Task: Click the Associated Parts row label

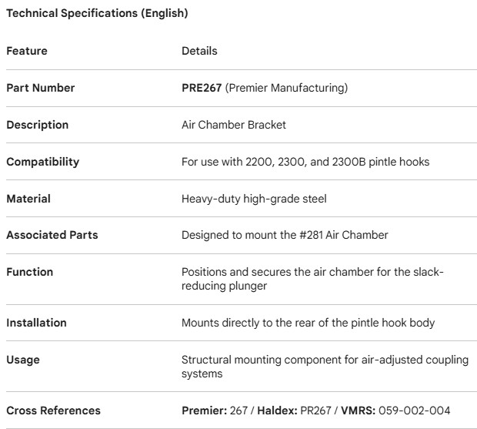Action: point(52,235)
